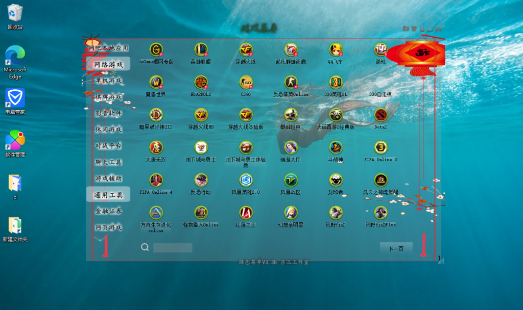Open the 棋牌游戏 category
This screenshot has width=523, height=310.
coord(109,97)
